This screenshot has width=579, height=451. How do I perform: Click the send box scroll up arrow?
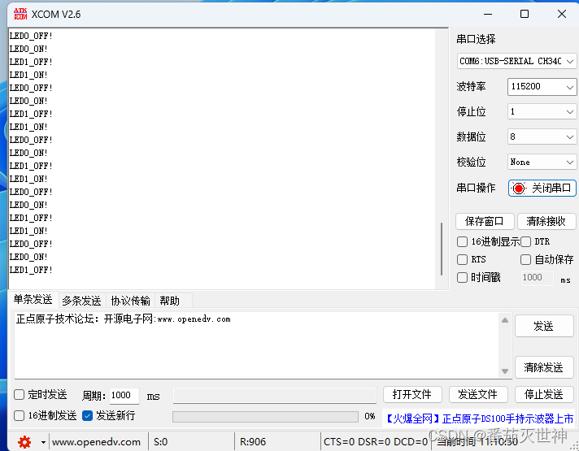click(505, 320)
